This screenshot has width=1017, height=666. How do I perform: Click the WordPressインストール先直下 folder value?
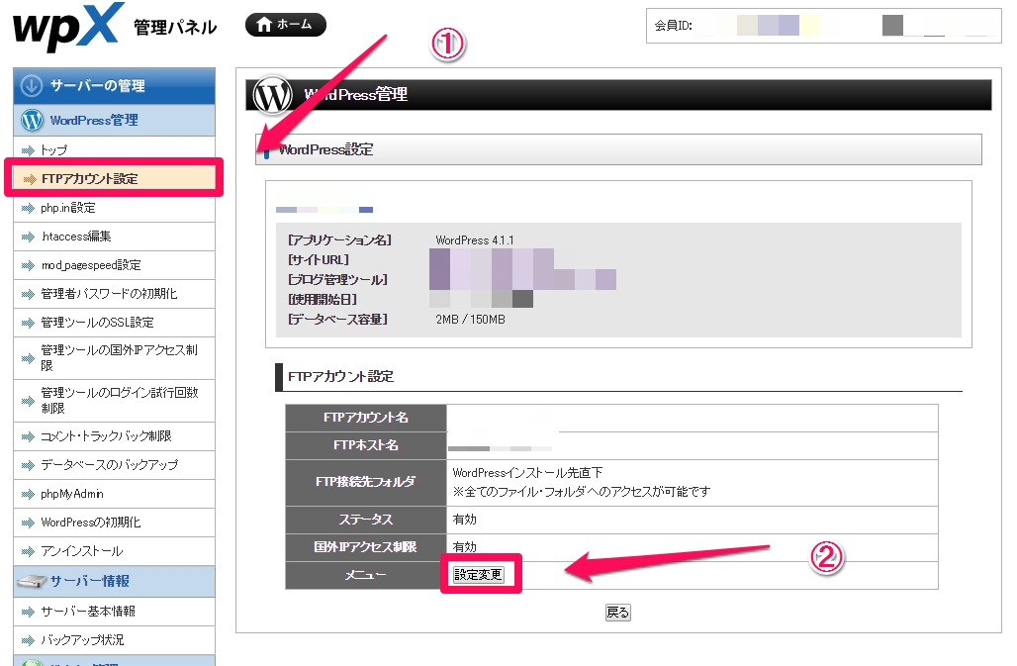527,473
